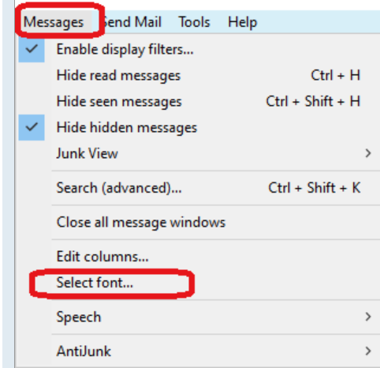Click the Speech menu label
The height and width of the screenshot is (368, 380).
click(79, 317)
